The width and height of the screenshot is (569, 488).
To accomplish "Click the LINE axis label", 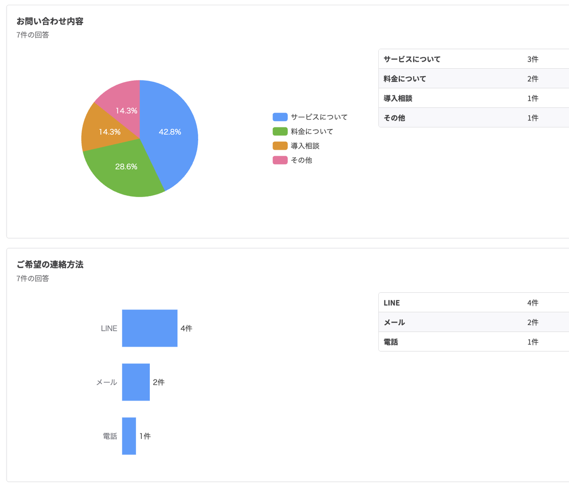I will pyautogui.click(x=109, y=328).
